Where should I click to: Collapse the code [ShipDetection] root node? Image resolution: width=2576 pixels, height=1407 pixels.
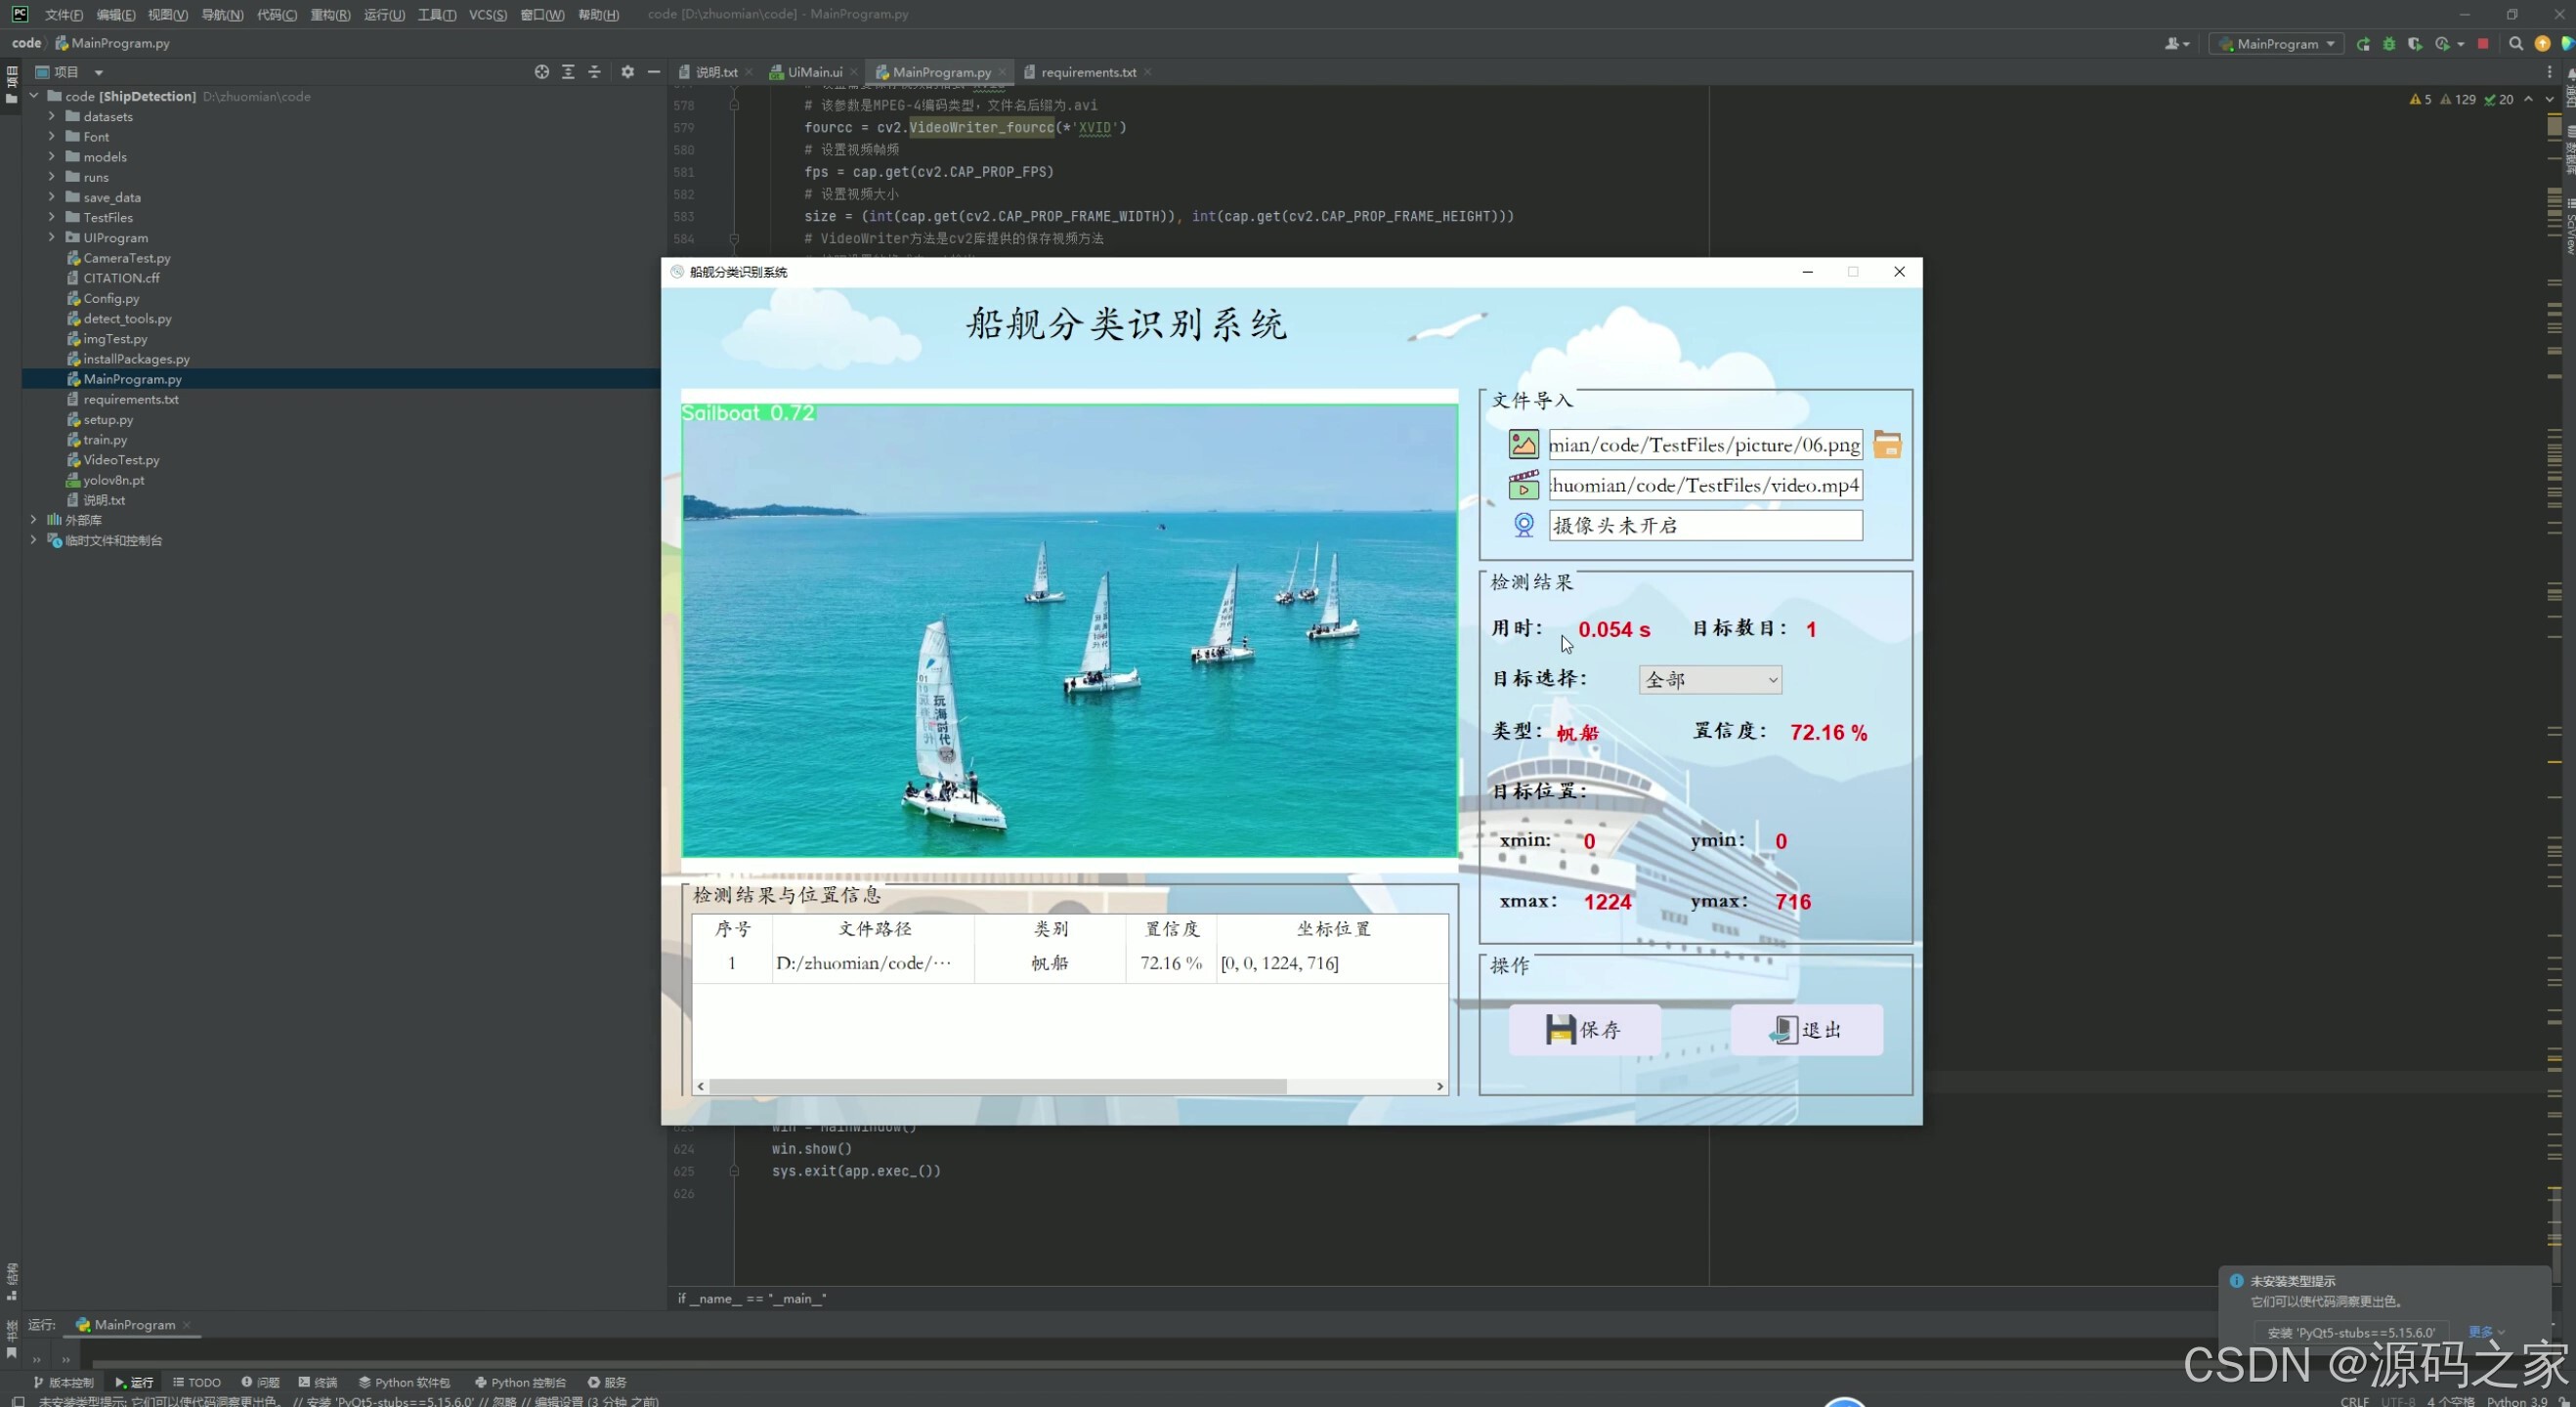[x=34, y=96]
